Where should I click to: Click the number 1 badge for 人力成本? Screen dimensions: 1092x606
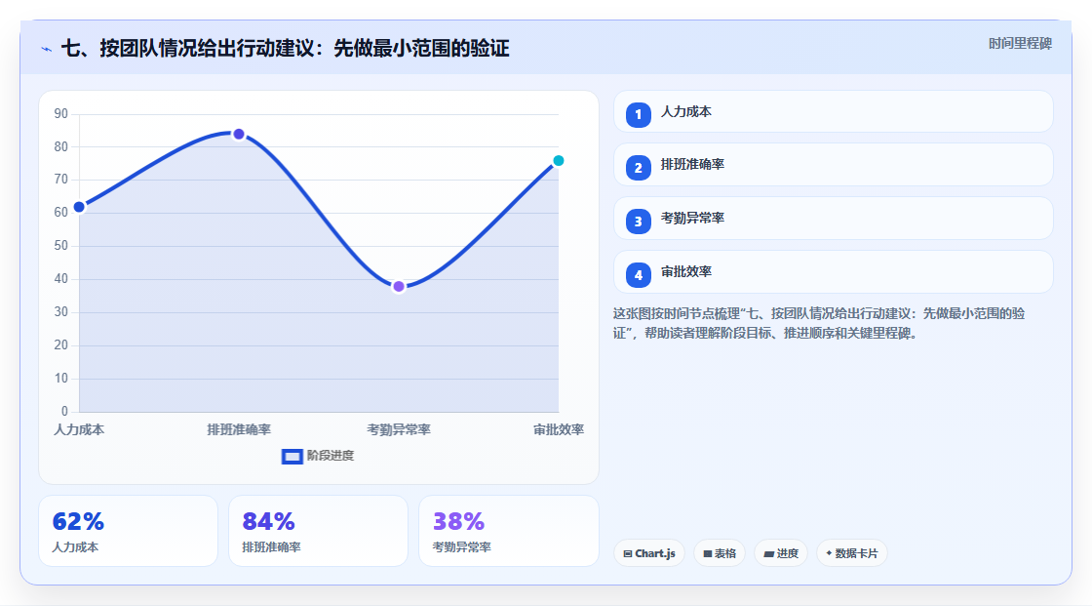click(x=638, y=115)
